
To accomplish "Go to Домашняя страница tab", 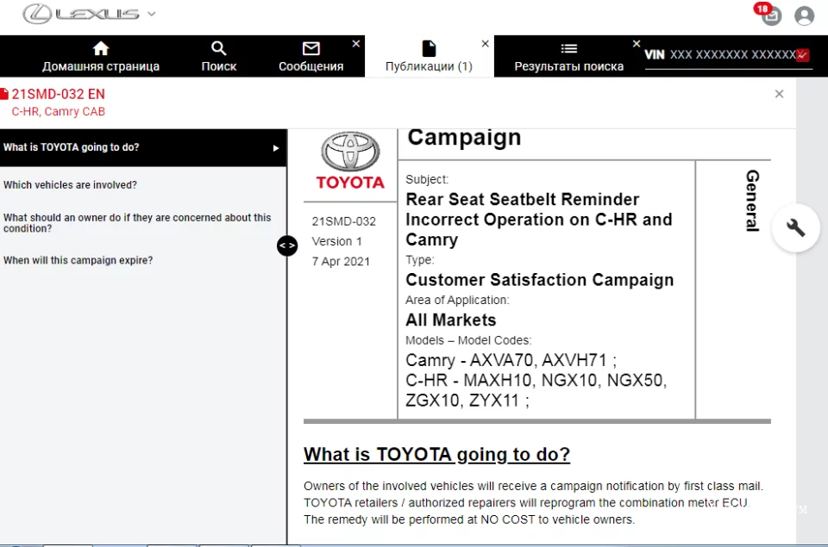I will pyautogui.click(x=101, y=57).
